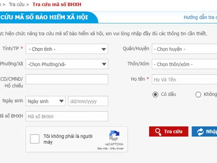Screen dimensions: 217x163
Task: Go to Tra cứu breadcrumb link
Action: pos(17,5)
